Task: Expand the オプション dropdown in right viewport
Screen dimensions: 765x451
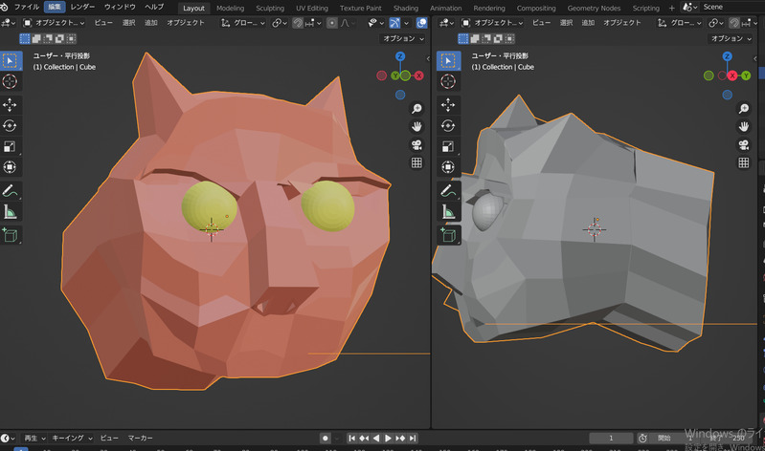Action: [x=731, y=39]
